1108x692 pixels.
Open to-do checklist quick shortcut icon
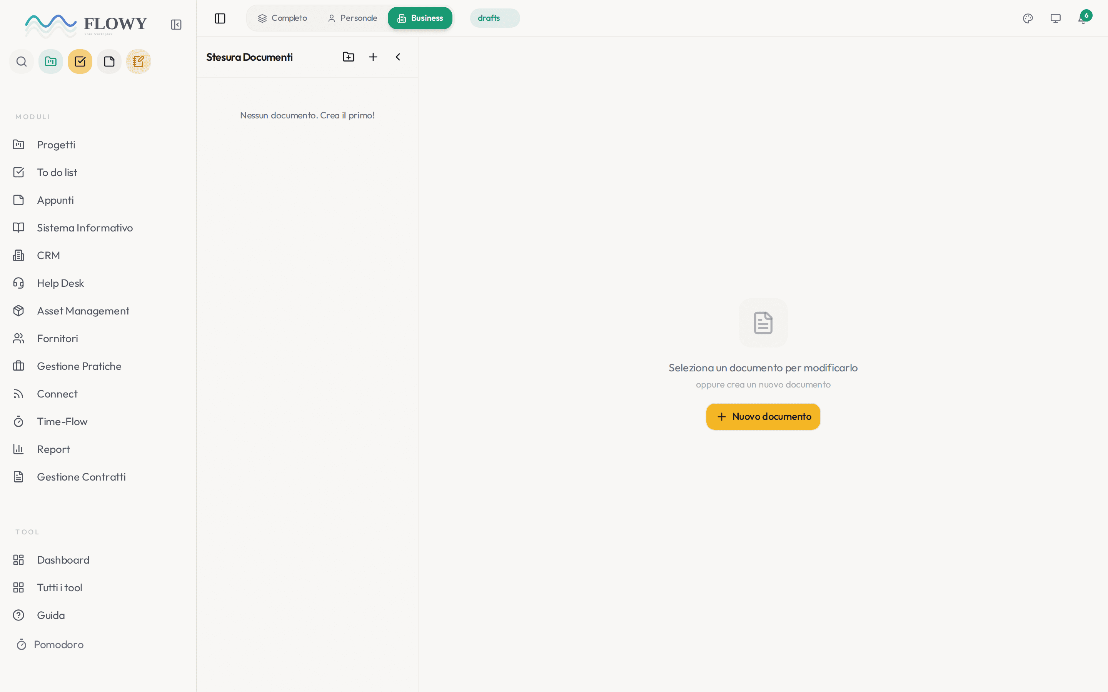80,62
